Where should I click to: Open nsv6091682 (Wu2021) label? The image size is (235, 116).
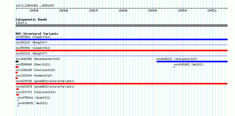click(x=189, y=64)
